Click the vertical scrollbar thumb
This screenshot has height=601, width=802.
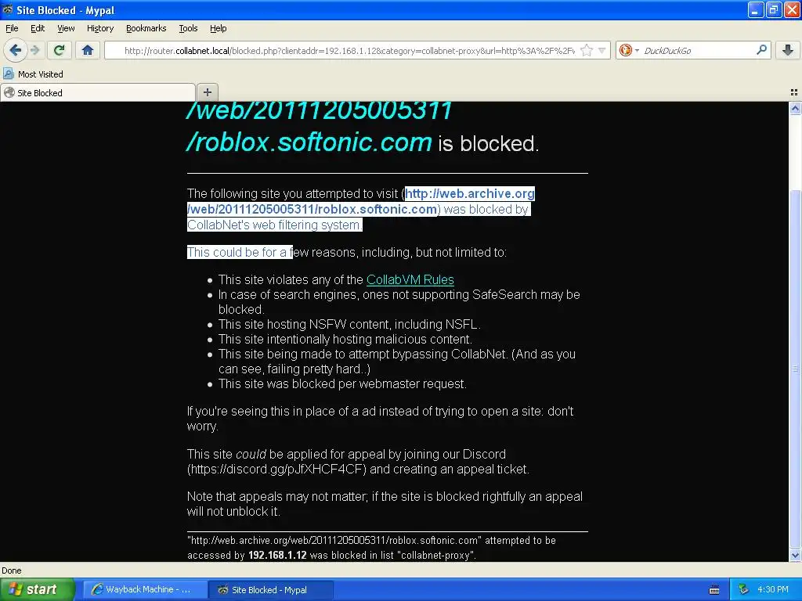pyautogui.click(x=795, y=368)
